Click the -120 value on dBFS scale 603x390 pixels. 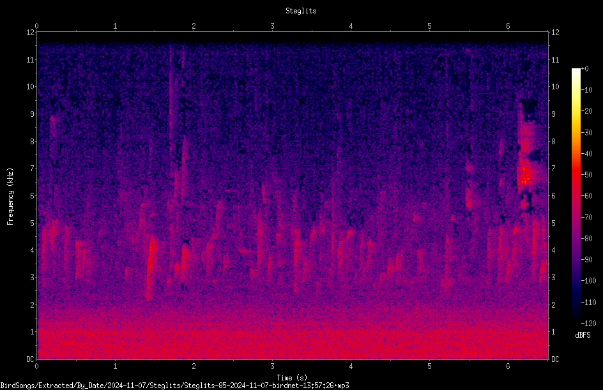tap(588, 323)
